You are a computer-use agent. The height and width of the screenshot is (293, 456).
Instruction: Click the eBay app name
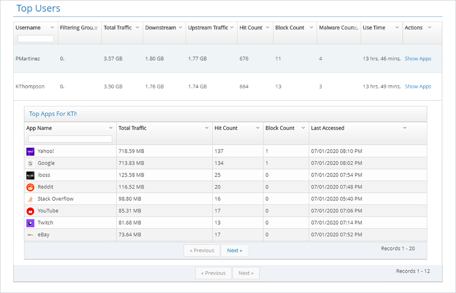point(43,235)
